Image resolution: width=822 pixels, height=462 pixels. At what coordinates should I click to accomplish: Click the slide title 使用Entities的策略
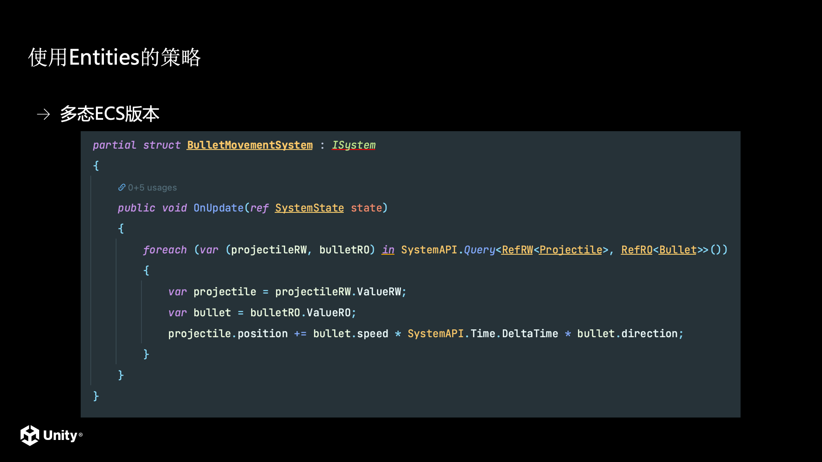115,57
